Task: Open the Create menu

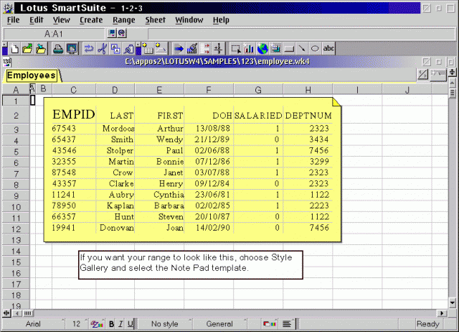Action: [91, 20]
